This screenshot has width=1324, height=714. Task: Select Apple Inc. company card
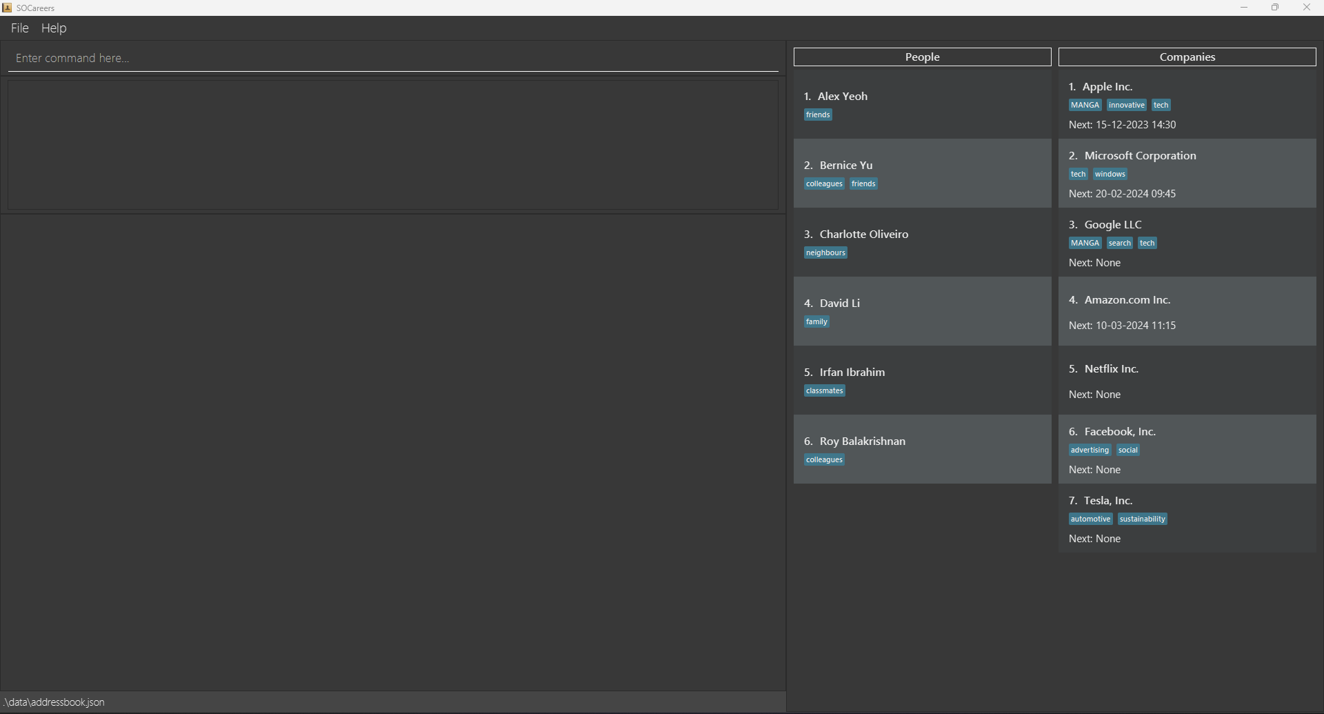point(1187,104)
